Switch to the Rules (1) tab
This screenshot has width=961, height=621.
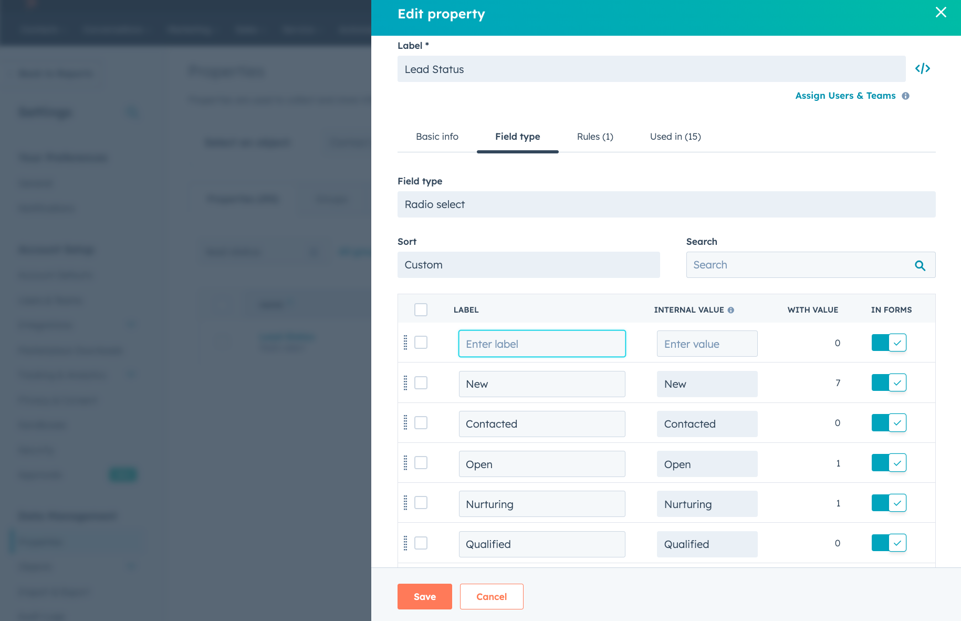(594, 137)
